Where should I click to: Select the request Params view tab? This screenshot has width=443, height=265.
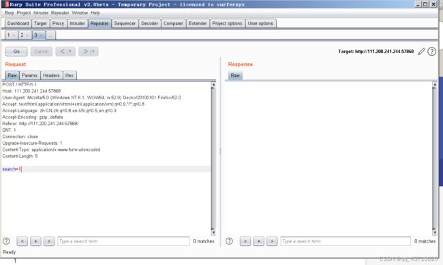point(30,75)
